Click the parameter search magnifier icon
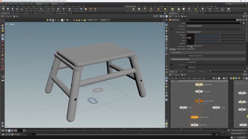The height and width of the screenshot is (139, 248). [240, 20]
